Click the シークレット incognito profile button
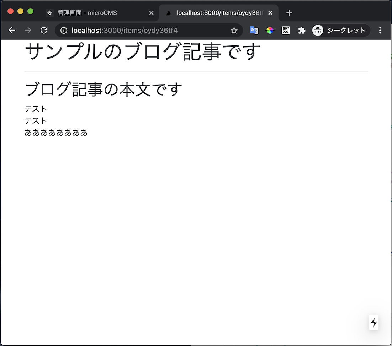Screen dimensions: 392x346 point(341,31)
